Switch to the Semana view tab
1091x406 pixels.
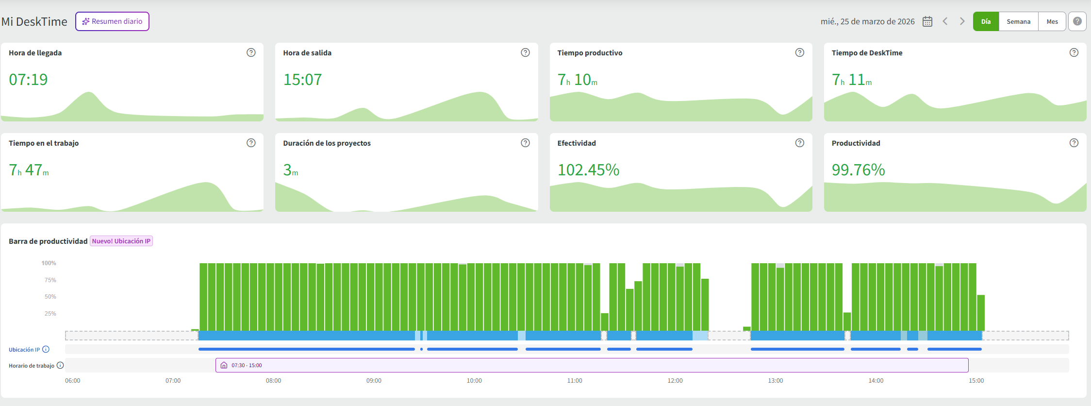point(1018,21)
